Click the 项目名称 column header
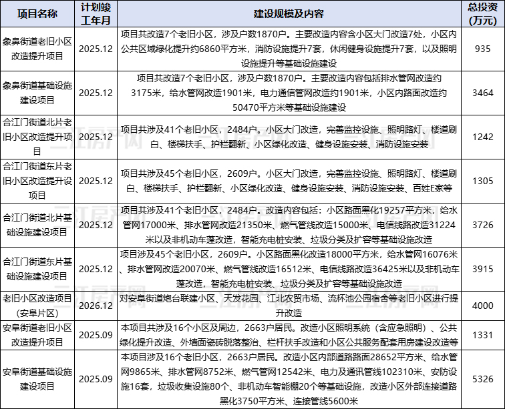Screen dimensions: 505x409 (37, 14)
